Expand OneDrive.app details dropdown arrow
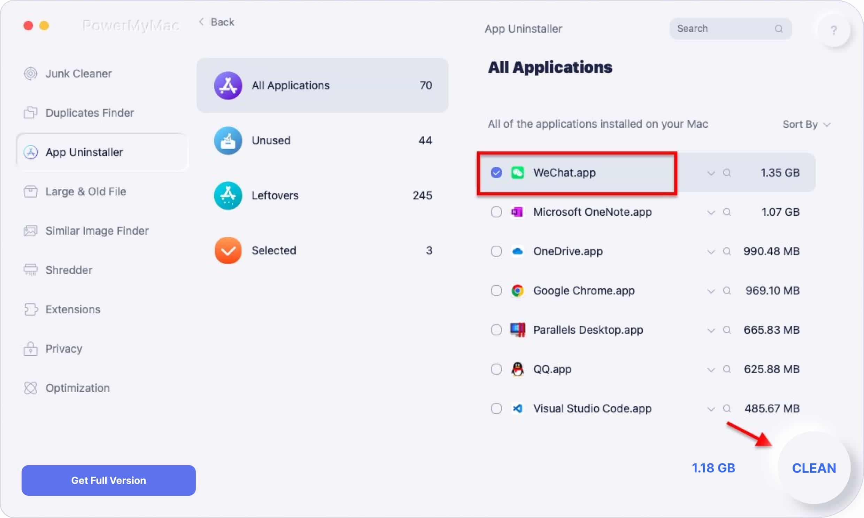 (x=709, y=251)
